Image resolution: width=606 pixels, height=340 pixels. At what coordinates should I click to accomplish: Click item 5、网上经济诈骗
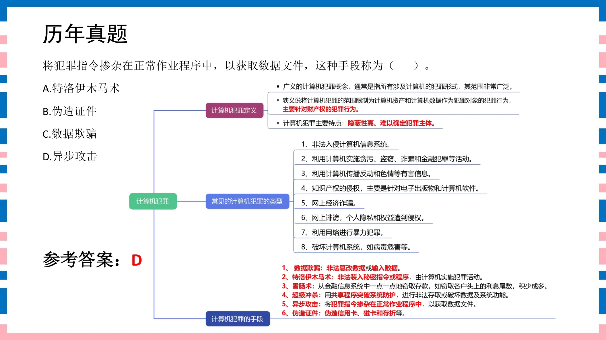pyautogui.click(x=329, y=203)
